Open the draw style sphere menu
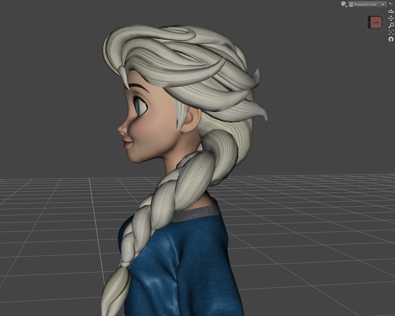395x316 pixels. point(344,4)
